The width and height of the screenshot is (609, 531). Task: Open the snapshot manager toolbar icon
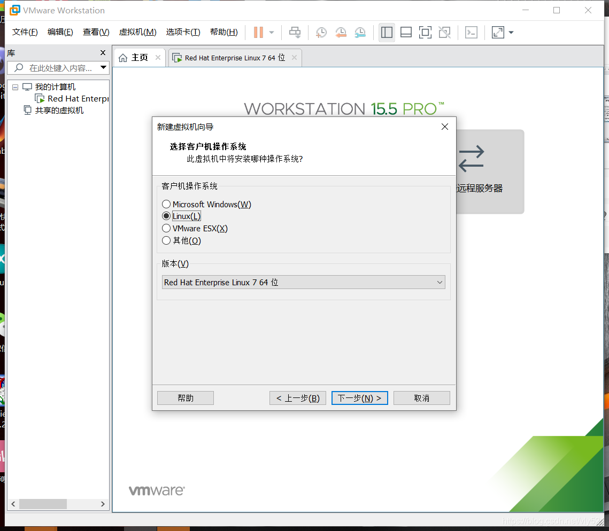[x=360, y=33]
